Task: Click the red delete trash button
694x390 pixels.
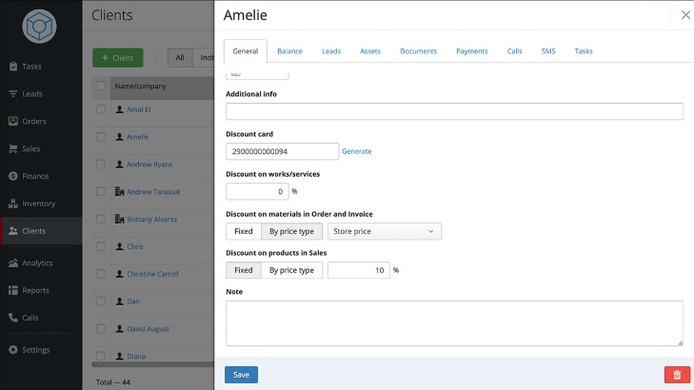Action: [677, 375]
